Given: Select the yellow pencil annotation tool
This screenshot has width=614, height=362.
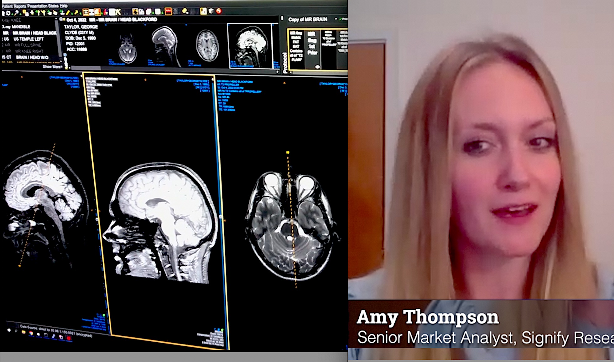Looking at the screenshot, I should click(68, 13).
